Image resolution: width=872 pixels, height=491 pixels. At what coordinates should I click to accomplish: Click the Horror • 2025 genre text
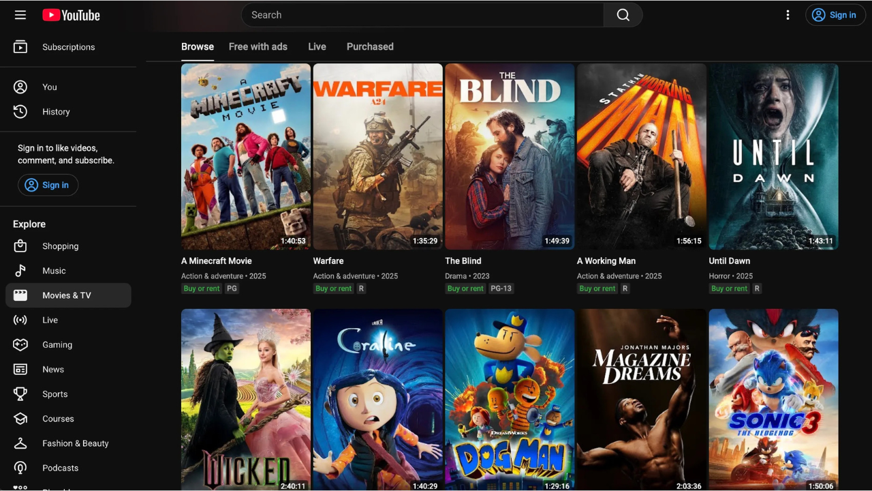point(731,276)
